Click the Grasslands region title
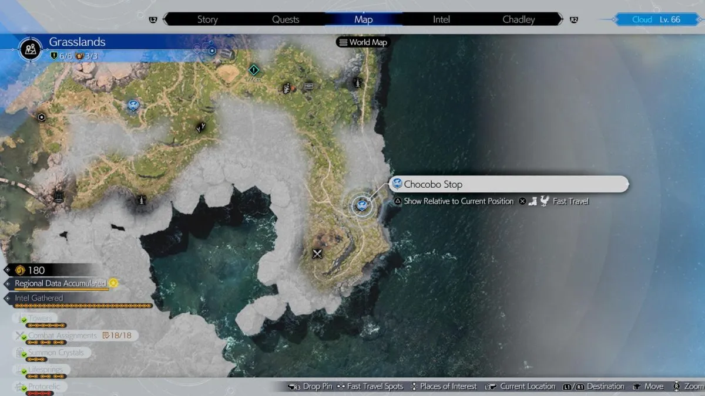This screenshot has height=396, width=705. tap(77, 42)
